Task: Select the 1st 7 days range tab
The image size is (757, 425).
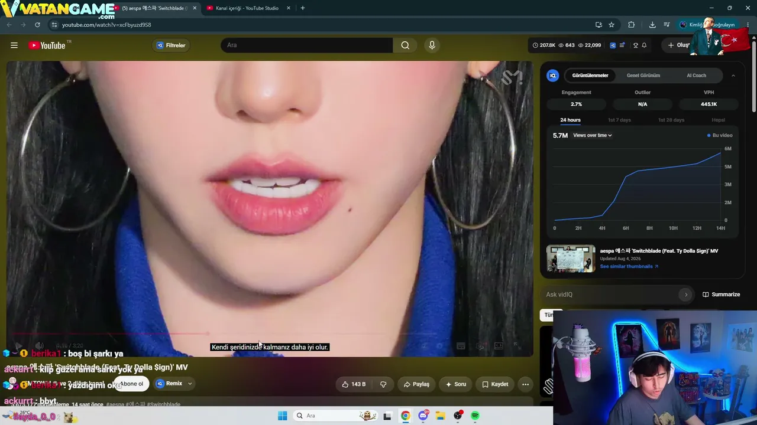Action: 619,120
